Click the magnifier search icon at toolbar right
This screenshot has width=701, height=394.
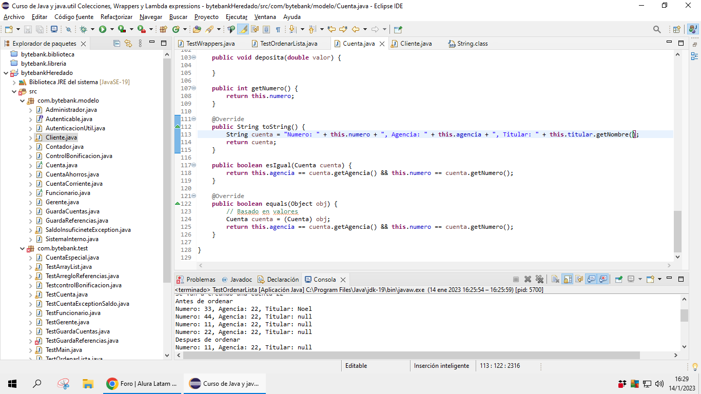(x=657, y=29)
